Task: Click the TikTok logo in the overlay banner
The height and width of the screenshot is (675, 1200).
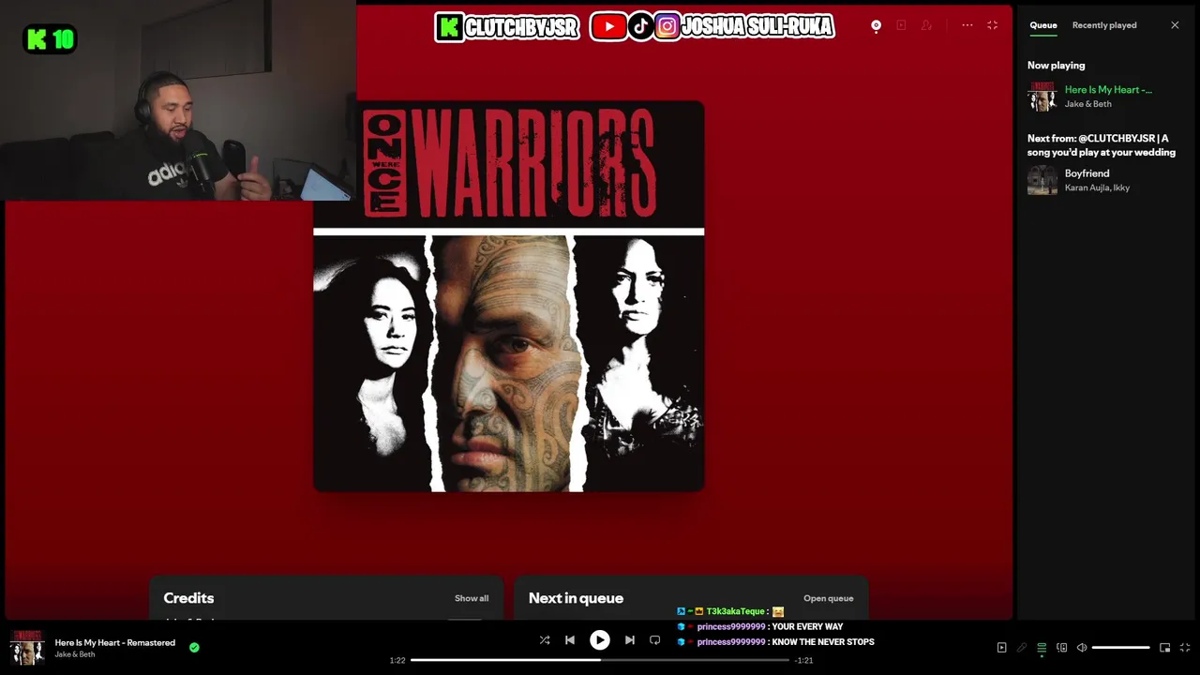Action: 640,27
